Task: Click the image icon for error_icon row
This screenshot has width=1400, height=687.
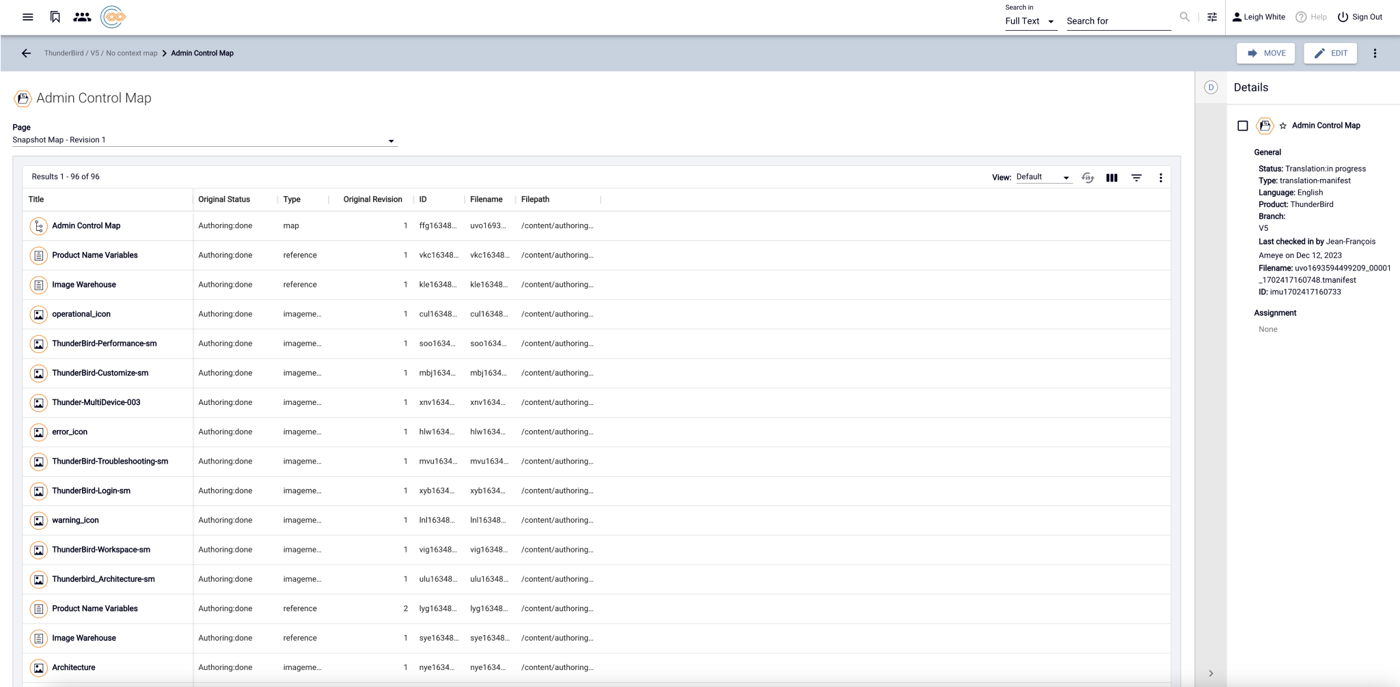Action: pyautogui.click(x=38, y=432)
